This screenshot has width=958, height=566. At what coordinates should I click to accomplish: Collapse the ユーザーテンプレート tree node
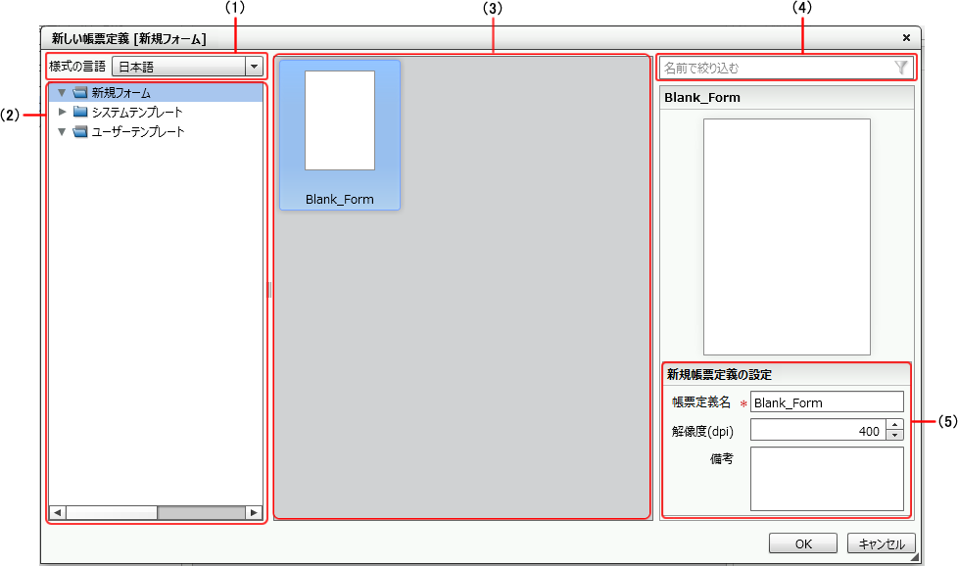[62, 131]
